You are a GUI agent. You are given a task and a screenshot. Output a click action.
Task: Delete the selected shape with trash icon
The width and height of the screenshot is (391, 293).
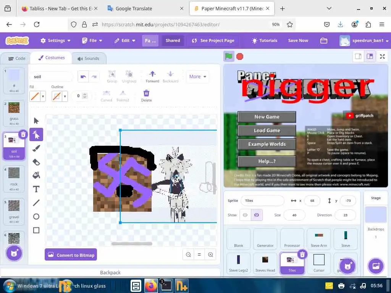(x=146, y=96)
